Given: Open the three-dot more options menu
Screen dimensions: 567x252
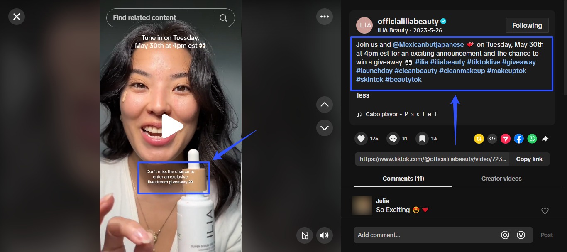Looking at the screenshot, I should [x=324, y=17].
